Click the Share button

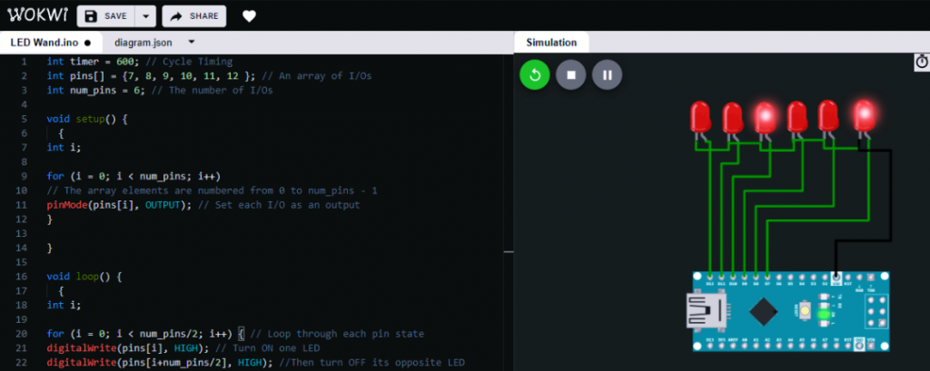pyautogui.click(x=194, y=16)
